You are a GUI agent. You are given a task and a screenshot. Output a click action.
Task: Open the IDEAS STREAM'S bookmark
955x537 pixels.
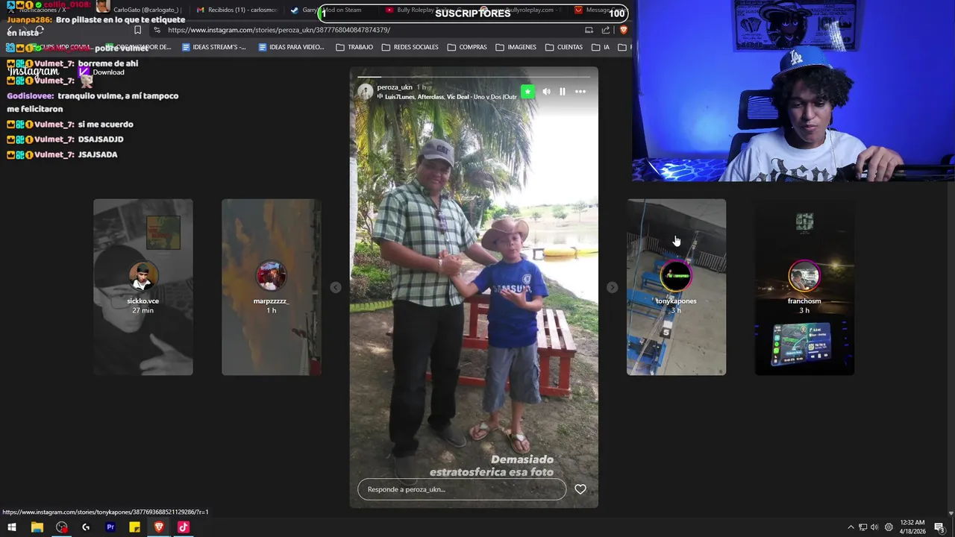pos(213,47)
